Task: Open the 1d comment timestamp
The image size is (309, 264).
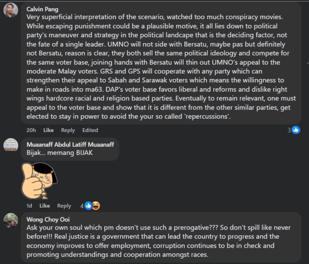Action: (x=29, y=206)
